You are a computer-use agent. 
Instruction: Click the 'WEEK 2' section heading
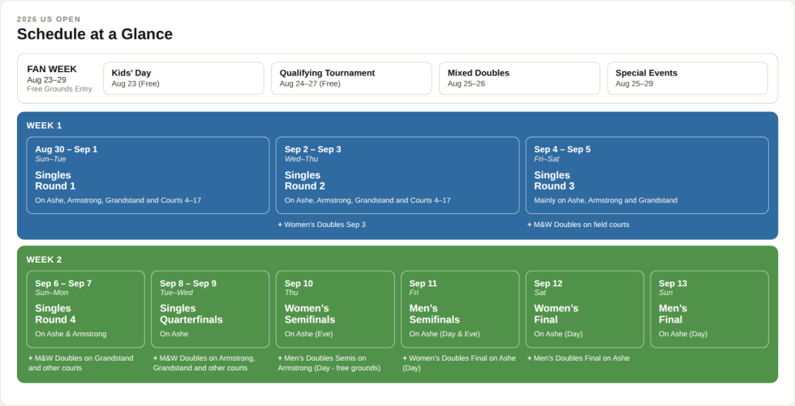click(x=44, y=259)
